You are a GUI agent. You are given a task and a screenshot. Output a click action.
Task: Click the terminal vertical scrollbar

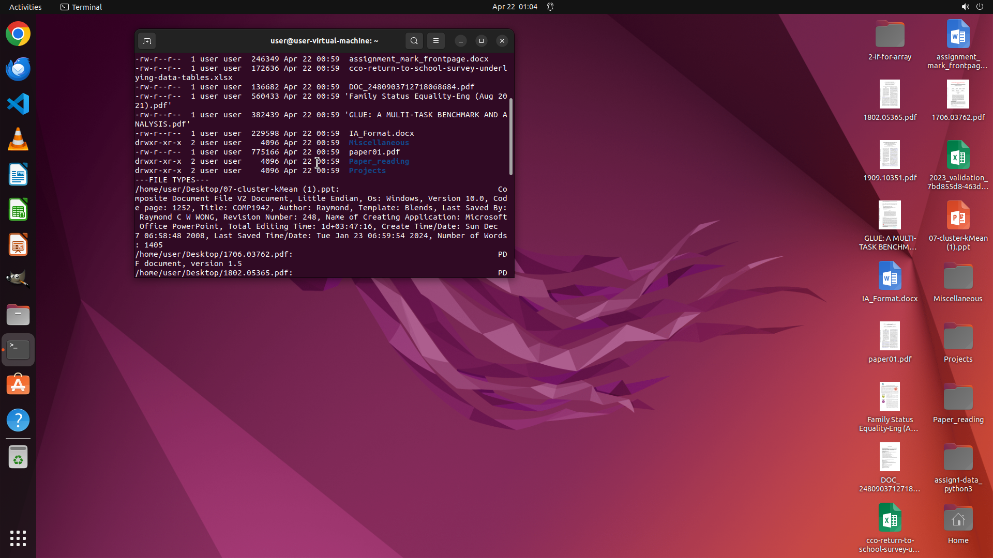(x=511, y=137)
